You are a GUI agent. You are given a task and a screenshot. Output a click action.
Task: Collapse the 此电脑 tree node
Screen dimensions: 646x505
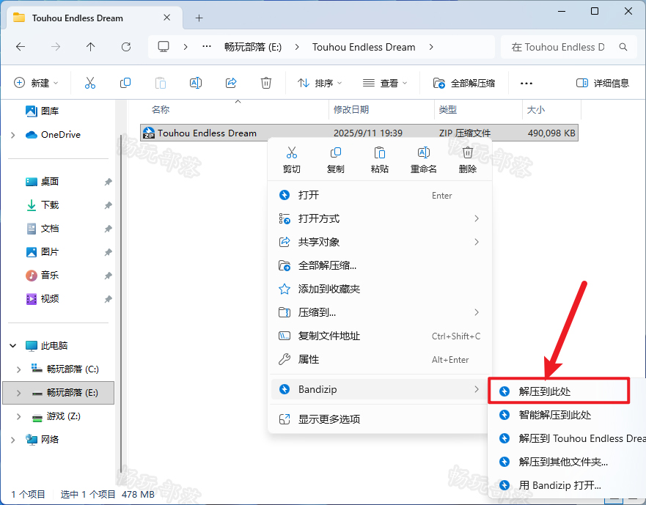pos(12,345)
